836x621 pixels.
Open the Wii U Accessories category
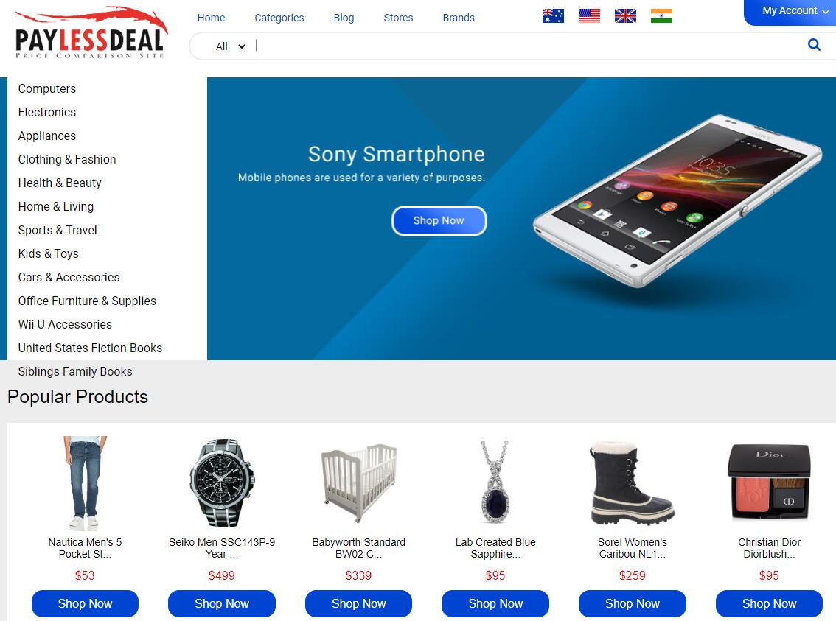(x=65, y=324)
